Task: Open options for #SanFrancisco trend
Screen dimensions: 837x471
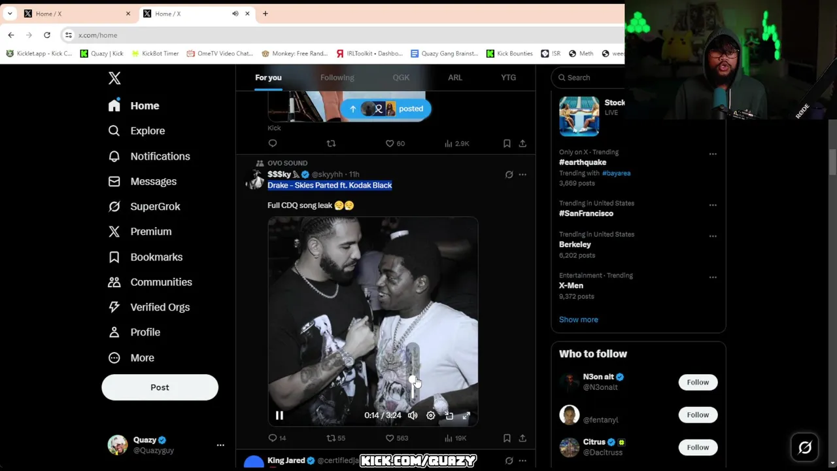Action: coord(713,205)
